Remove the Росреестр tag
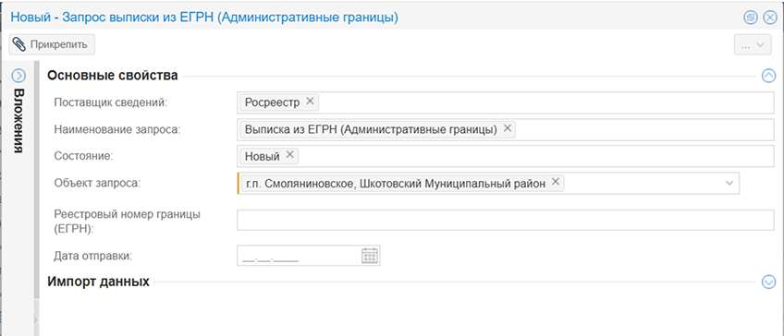This screenshot has width=784, height=336. 310,102
